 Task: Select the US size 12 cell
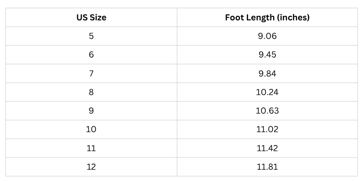91,167
